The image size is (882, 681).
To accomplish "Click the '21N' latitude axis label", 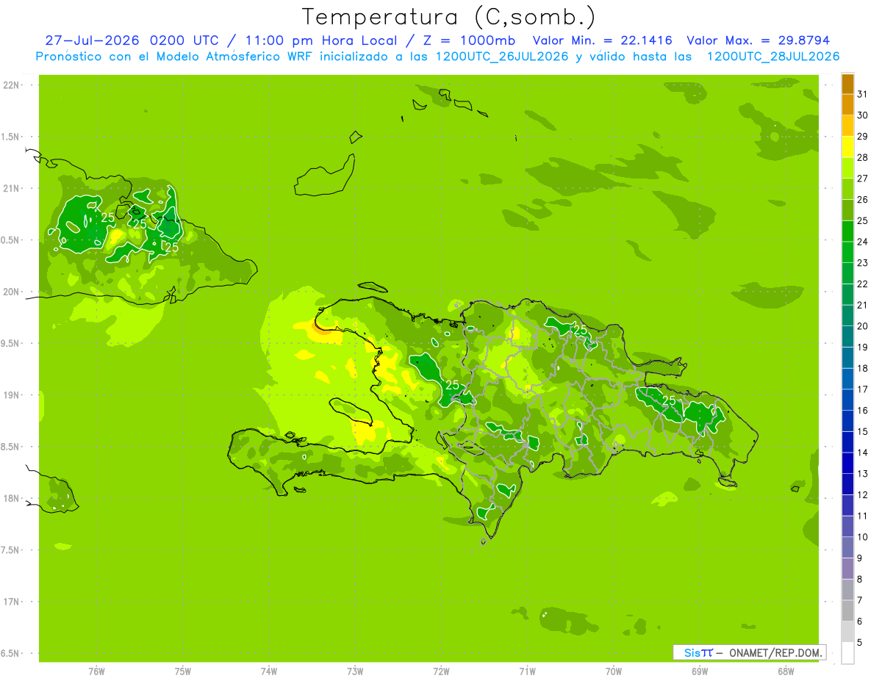I will point(11,189).
